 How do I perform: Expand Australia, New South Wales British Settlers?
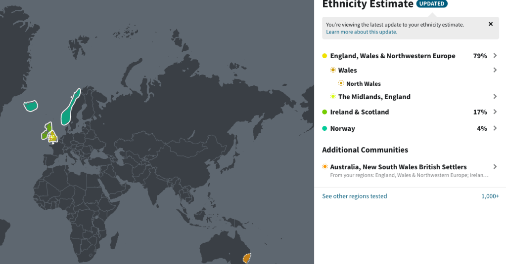click(495, 167)
